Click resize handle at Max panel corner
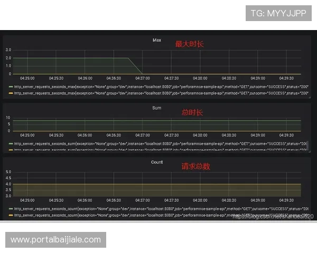This screenshot has width=317, height=253. 310,98
